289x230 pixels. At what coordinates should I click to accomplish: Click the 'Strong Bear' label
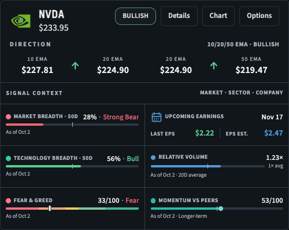coord(121,117)
